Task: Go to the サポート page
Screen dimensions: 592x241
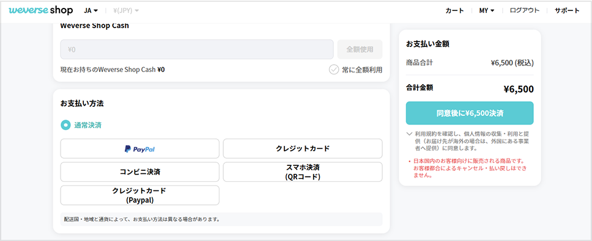Action: tap(567, 10)
